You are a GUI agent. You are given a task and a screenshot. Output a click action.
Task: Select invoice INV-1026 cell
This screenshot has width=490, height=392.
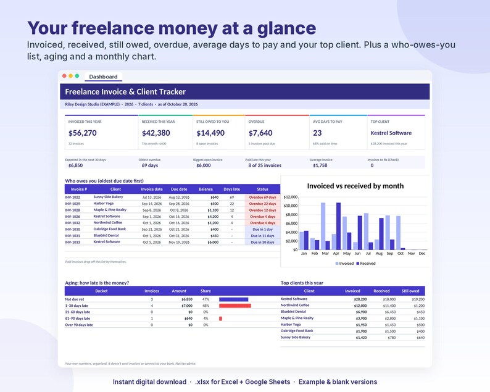72,217
